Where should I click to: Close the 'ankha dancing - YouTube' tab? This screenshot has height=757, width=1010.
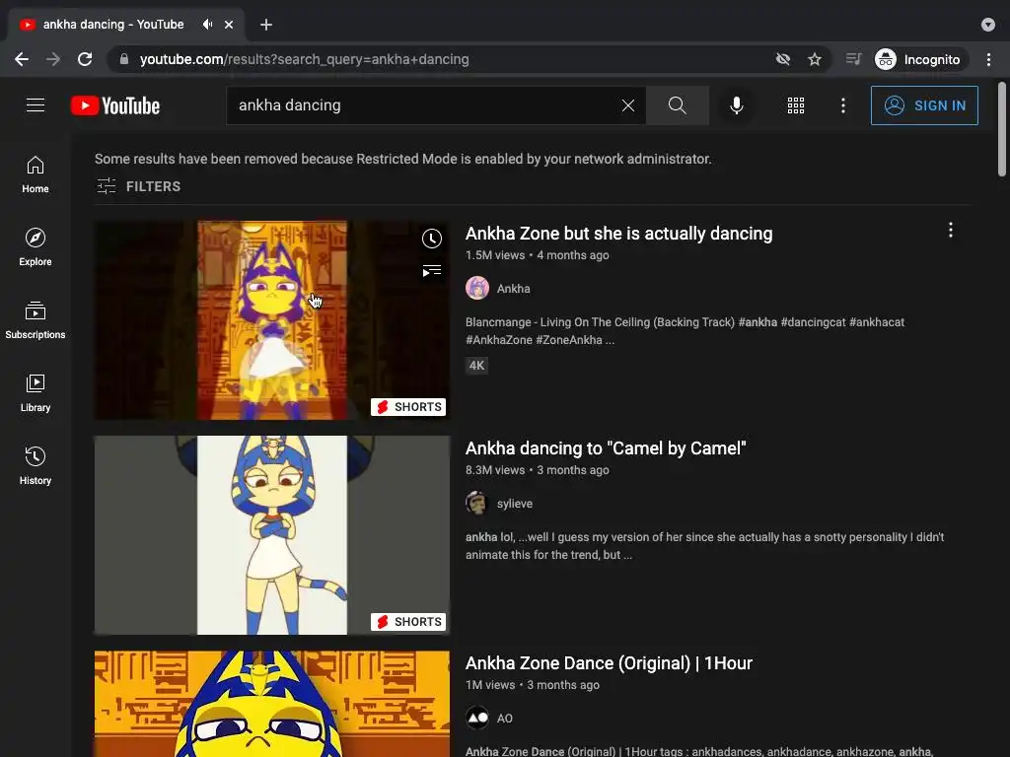(x=229, y=25)
